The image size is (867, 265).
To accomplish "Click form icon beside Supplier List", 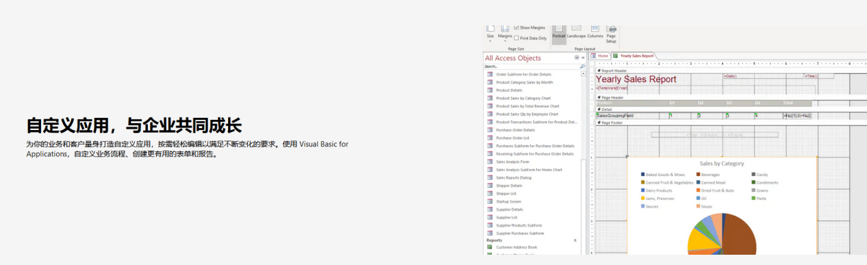I will tap(490, 217).
